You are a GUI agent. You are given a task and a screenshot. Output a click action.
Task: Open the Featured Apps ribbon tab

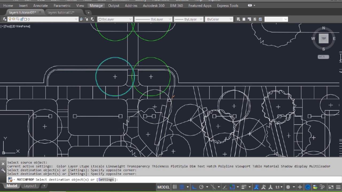pos(200,5)
